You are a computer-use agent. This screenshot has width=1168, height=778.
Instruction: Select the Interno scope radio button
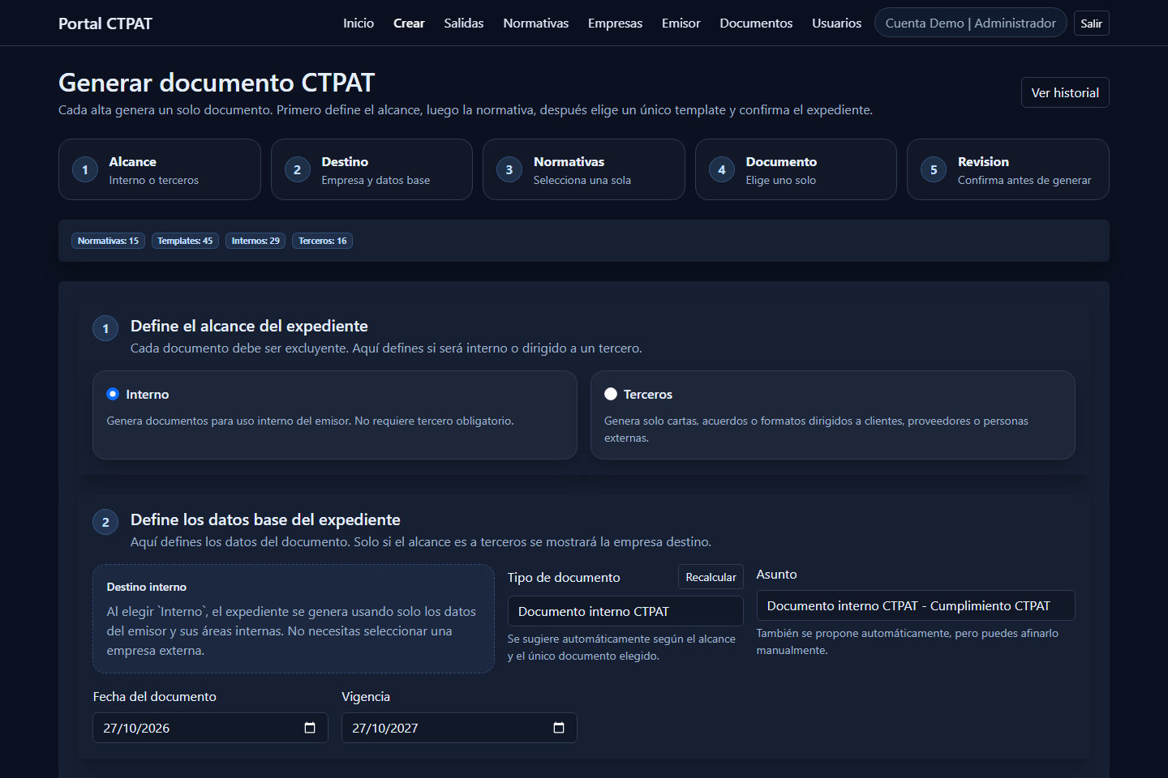[x=113, y=394]
